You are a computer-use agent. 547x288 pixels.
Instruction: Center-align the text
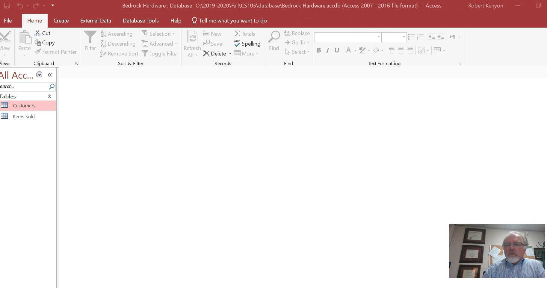click(401, 50)
